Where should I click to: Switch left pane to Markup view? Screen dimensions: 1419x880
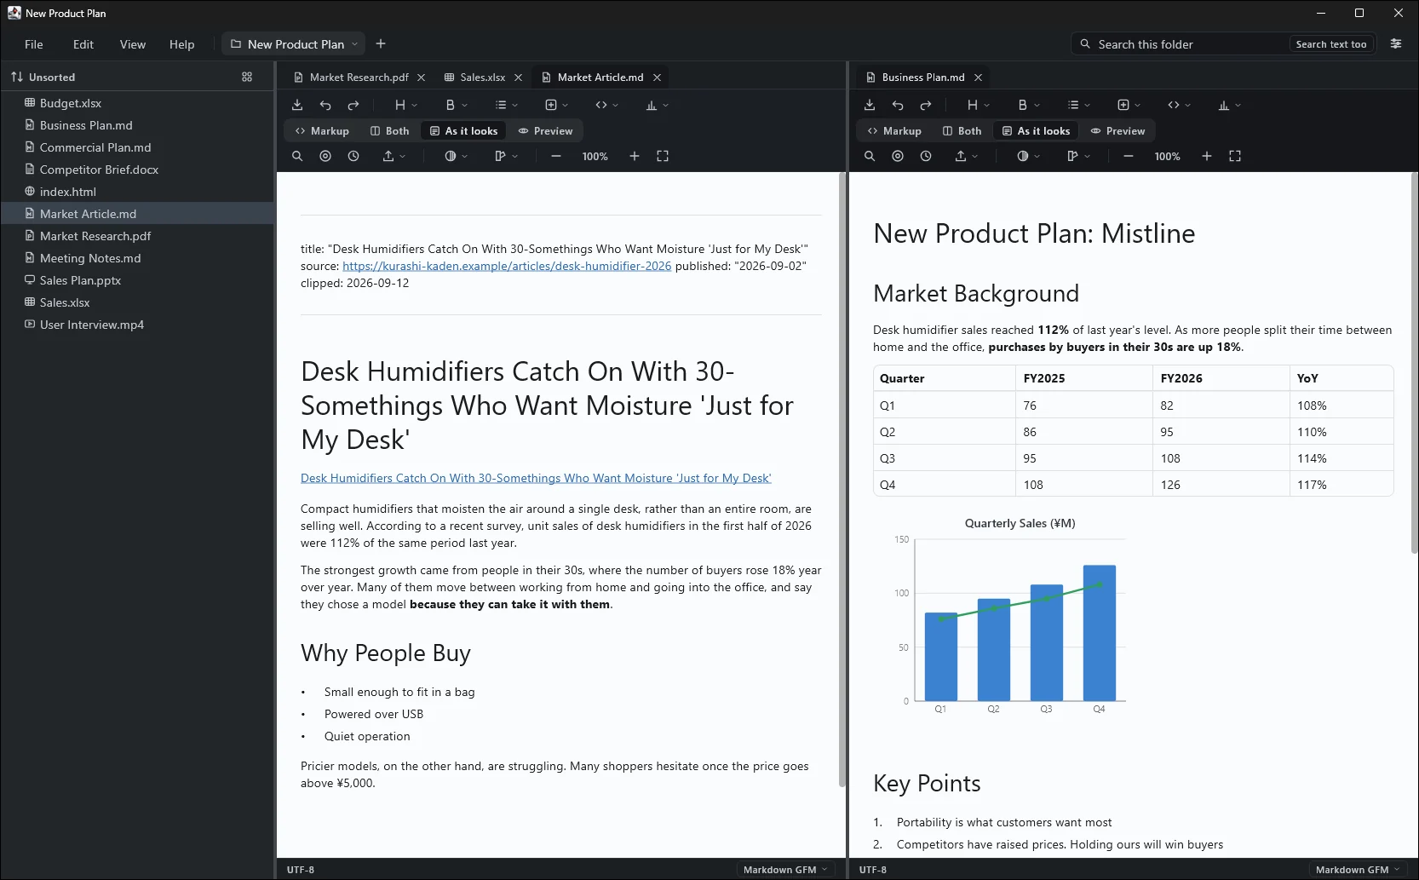pos(322,130)
